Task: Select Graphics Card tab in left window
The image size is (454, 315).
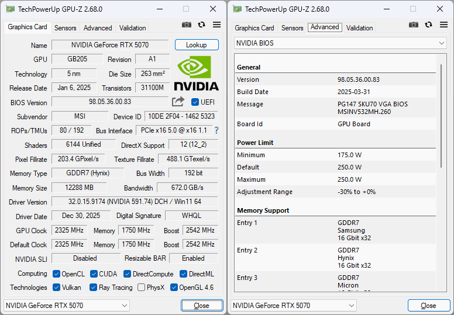Action: (27, 27)
